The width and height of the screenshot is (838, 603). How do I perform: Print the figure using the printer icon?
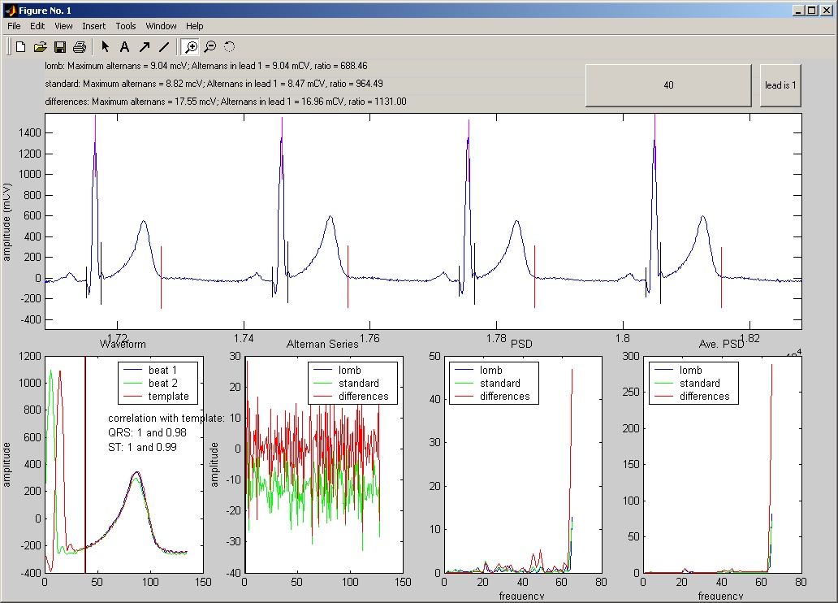tap(80, 47)
